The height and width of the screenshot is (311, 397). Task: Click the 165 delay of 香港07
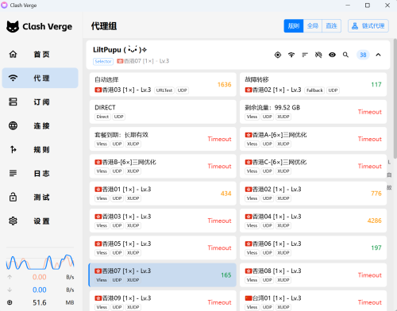pos(226,275)
